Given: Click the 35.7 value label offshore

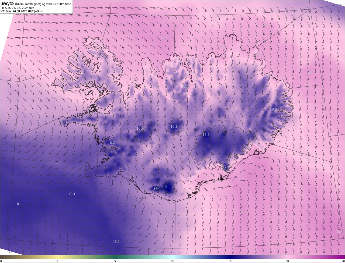Looking at the screenshot, I should click(260, 168).
